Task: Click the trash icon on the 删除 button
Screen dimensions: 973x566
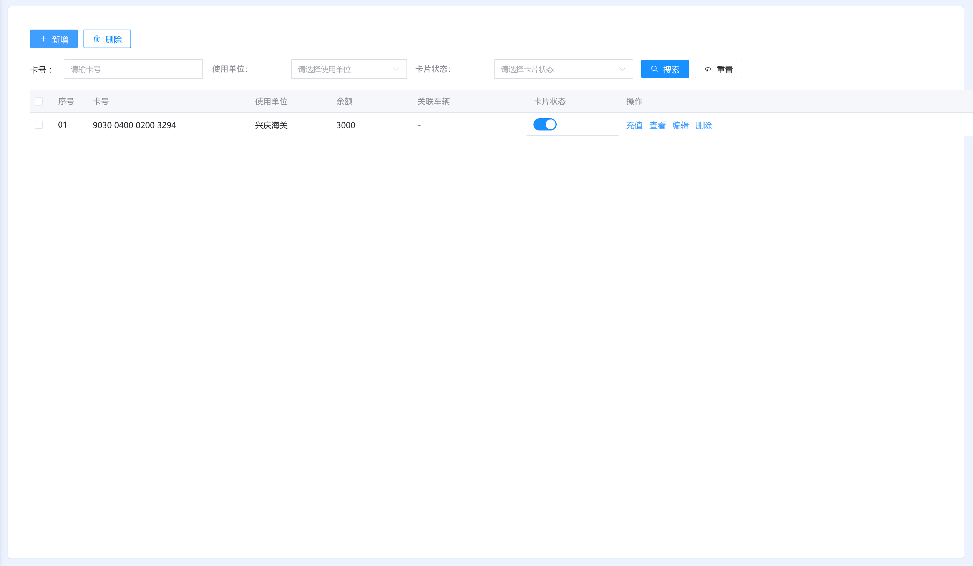Action: (97, 39)
